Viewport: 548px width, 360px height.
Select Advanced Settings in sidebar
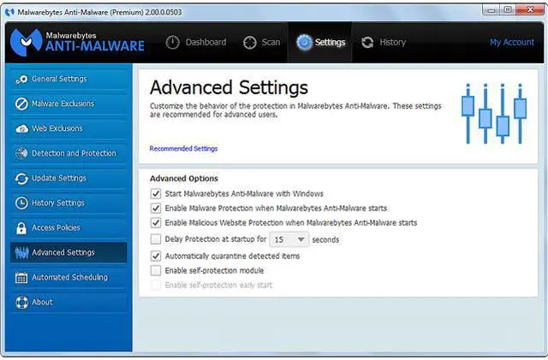click(68, 252)
